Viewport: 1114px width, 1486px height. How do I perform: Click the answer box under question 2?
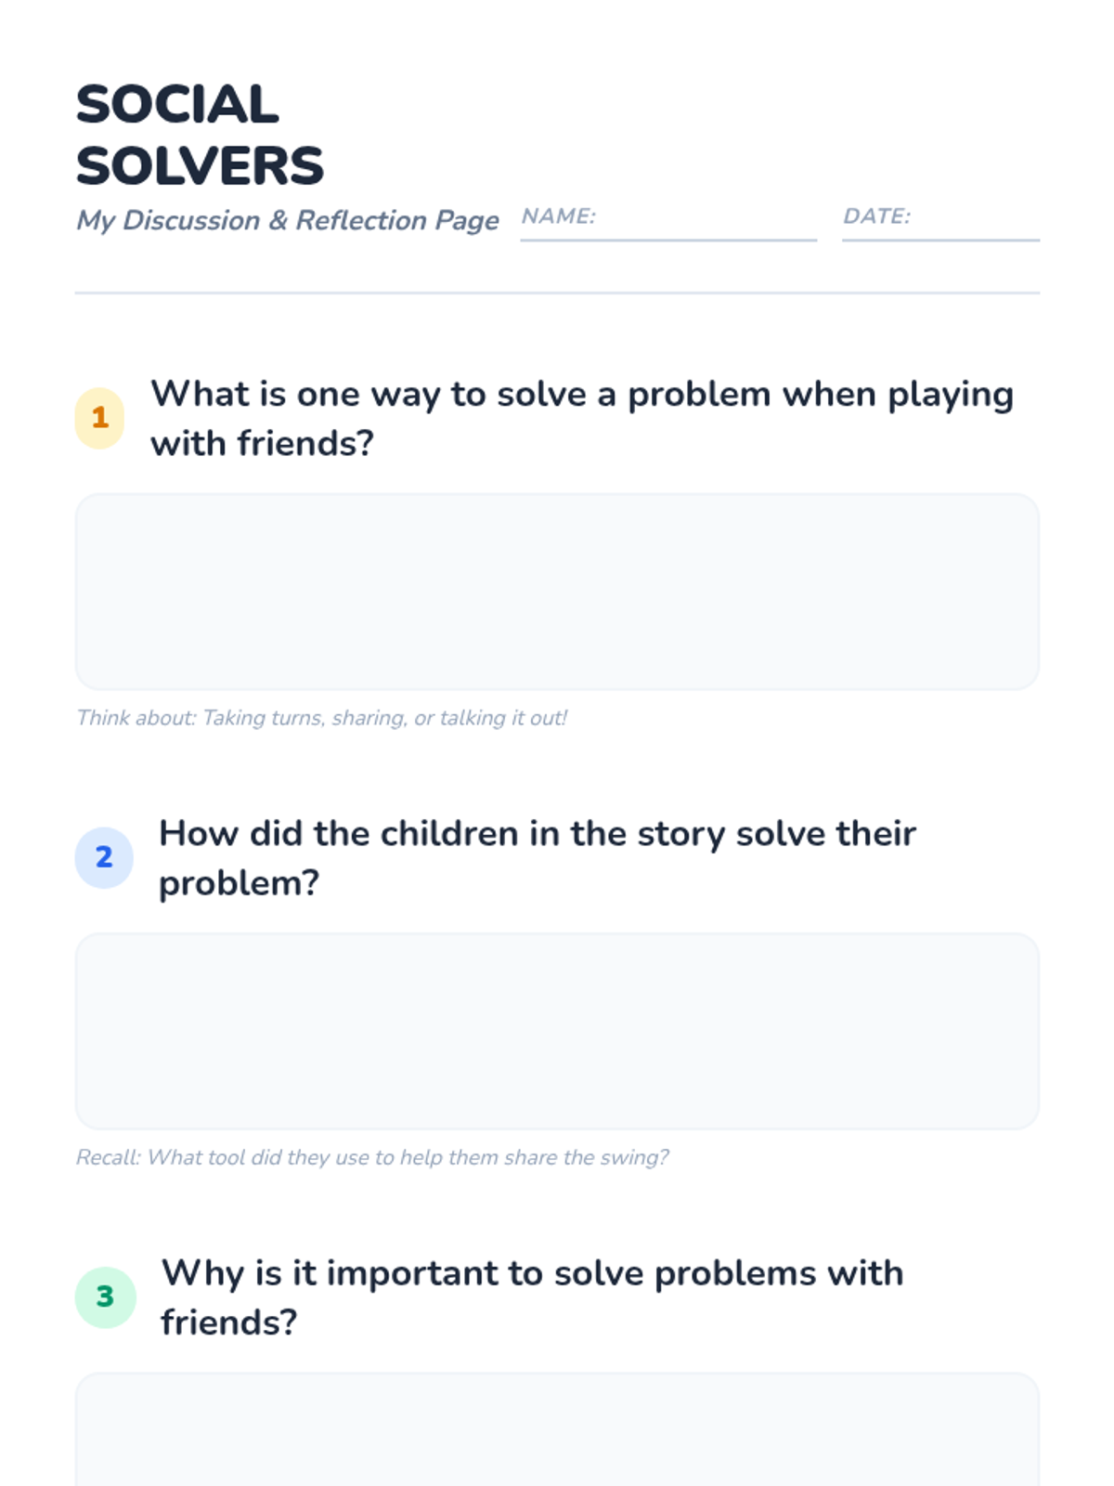pyautogui.click(x=557, y=1031)
